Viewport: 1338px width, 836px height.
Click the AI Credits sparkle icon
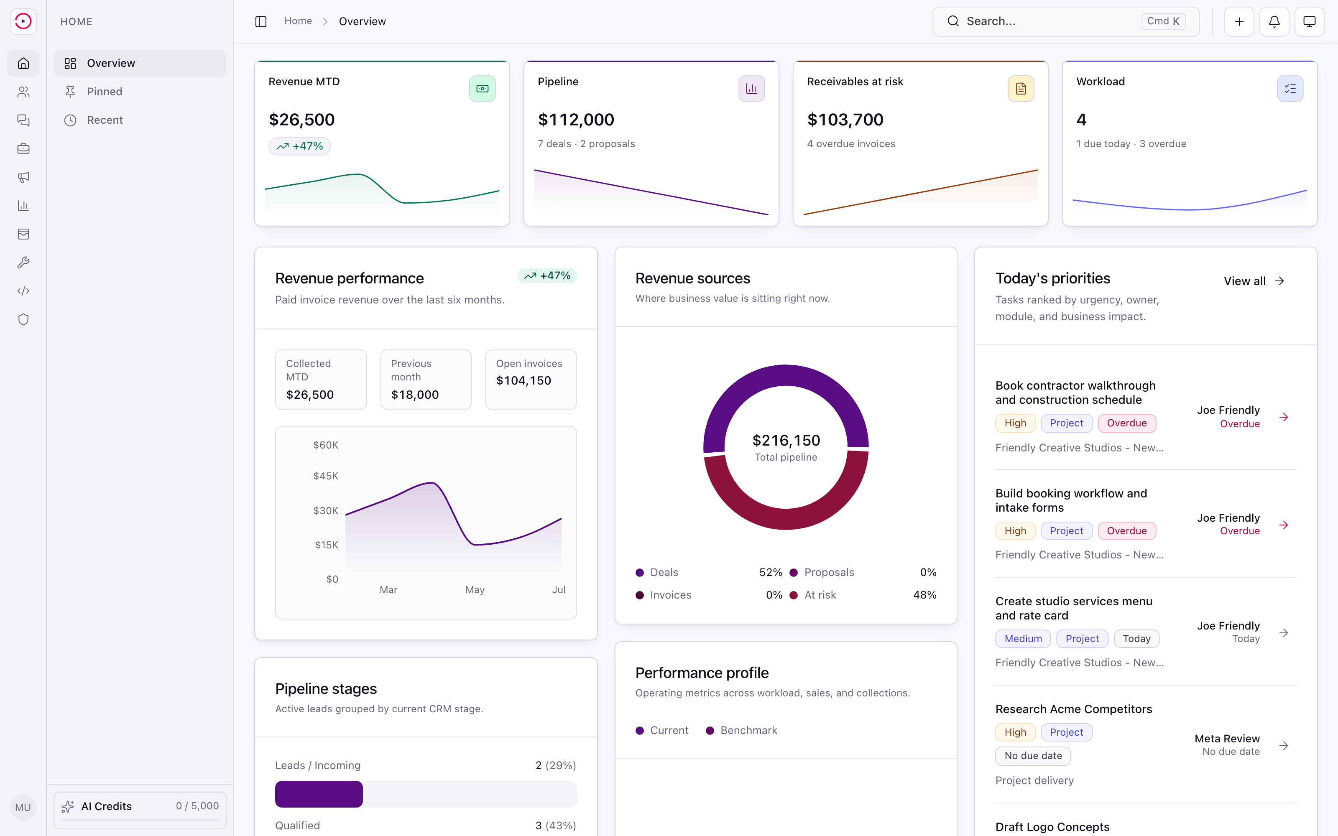coord(68,806)
